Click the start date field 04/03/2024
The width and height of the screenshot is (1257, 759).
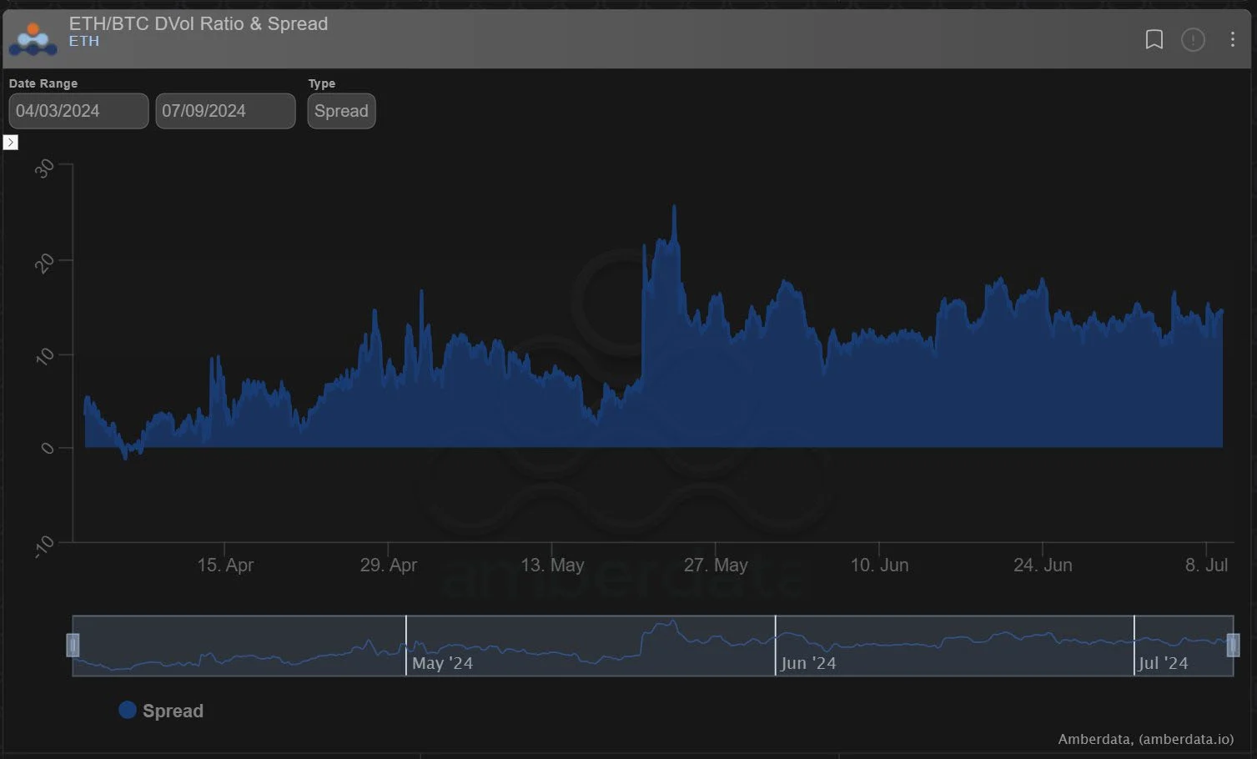tap(78, 111)
